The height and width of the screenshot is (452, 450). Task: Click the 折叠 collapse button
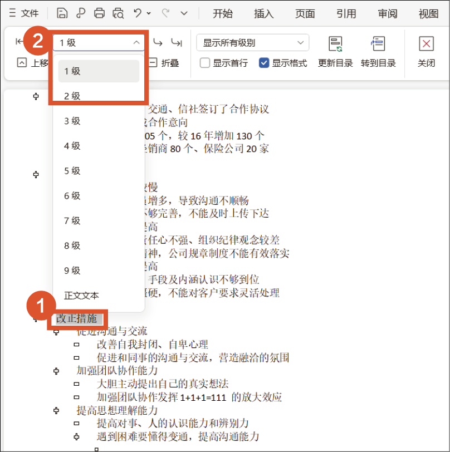[x=164, y=63]
